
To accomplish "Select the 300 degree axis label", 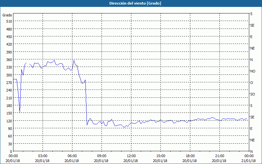I will [9, 75].
